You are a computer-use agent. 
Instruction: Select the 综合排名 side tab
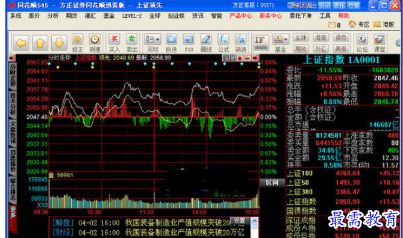pyautogui.click(x=13, y=189)
